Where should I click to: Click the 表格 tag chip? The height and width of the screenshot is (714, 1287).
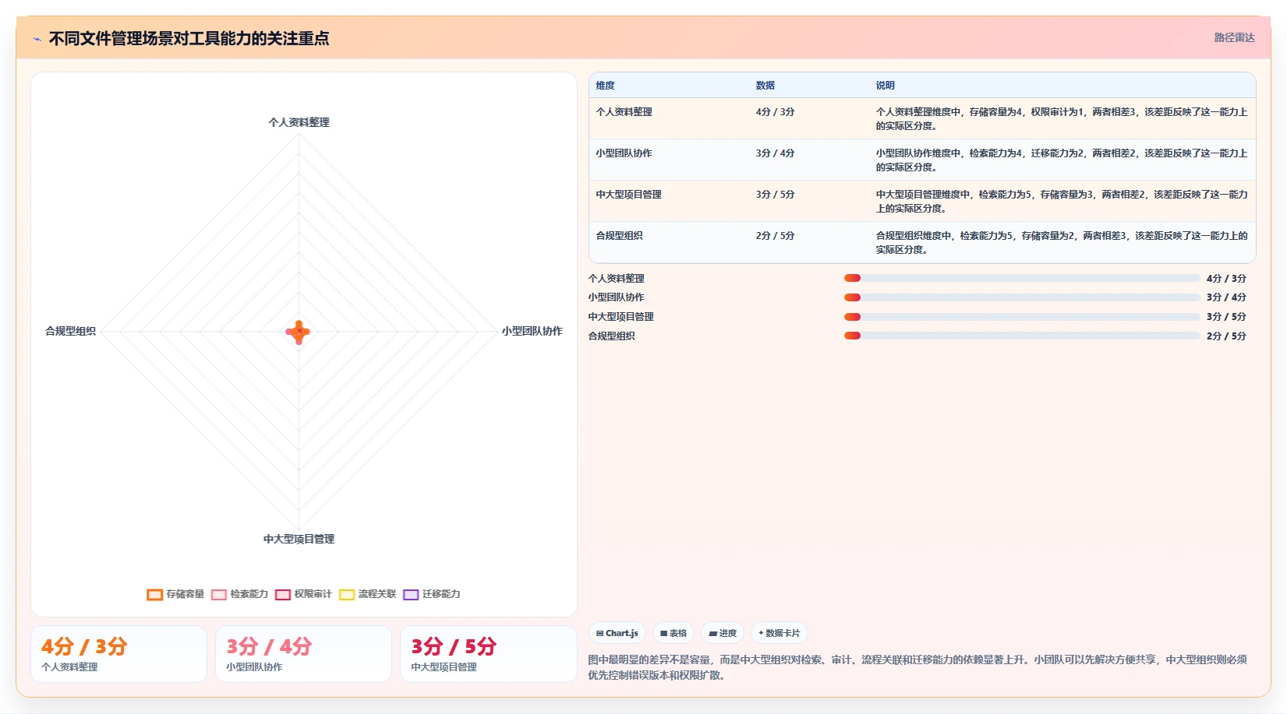coord(674,633)
